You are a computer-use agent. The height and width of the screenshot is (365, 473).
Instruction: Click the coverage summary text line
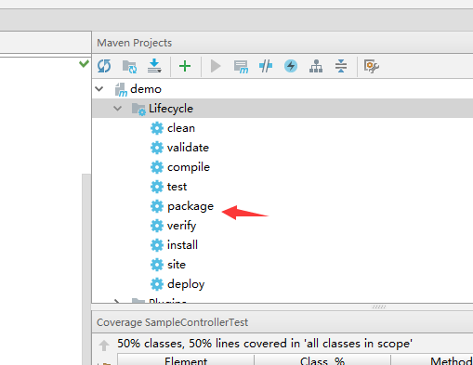click(265, 344)
